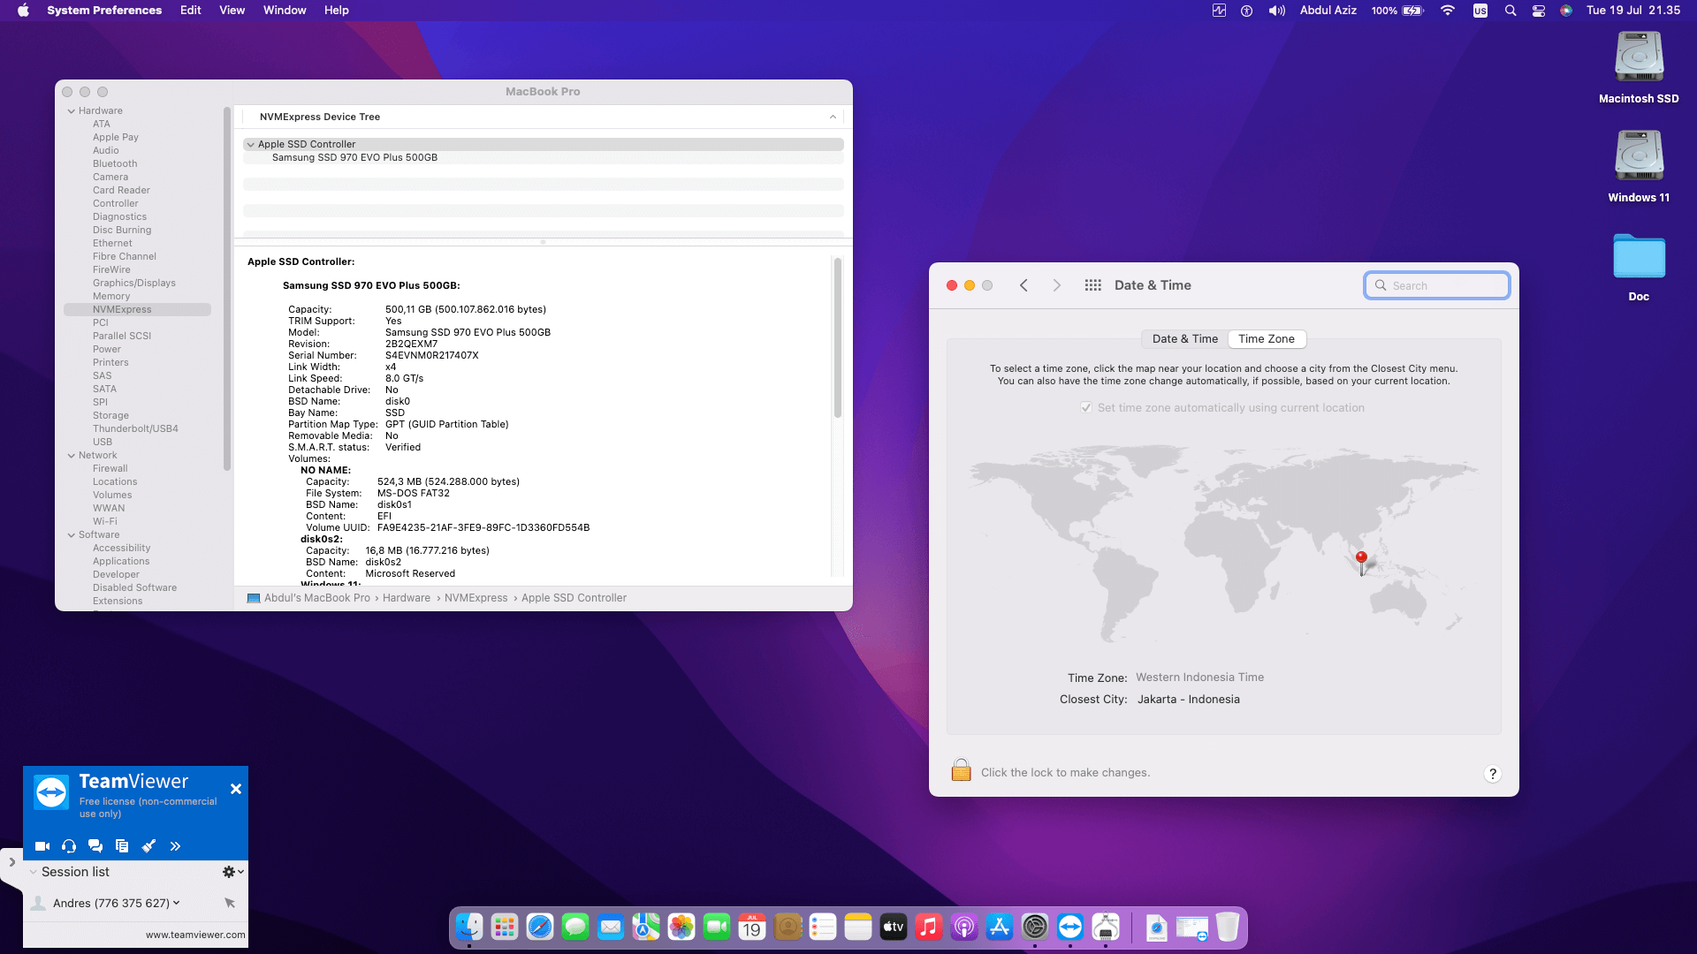The height and width of the screenshot is (954, 1697).
Task: Open TeamViewer file transfer box icon
Action: tap(122, 846)
